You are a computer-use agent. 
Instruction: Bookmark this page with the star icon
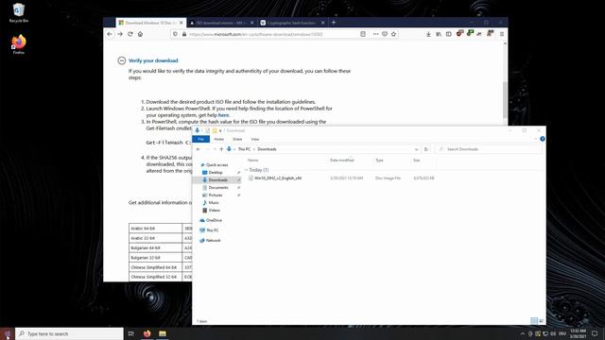(x=393, y=34)
